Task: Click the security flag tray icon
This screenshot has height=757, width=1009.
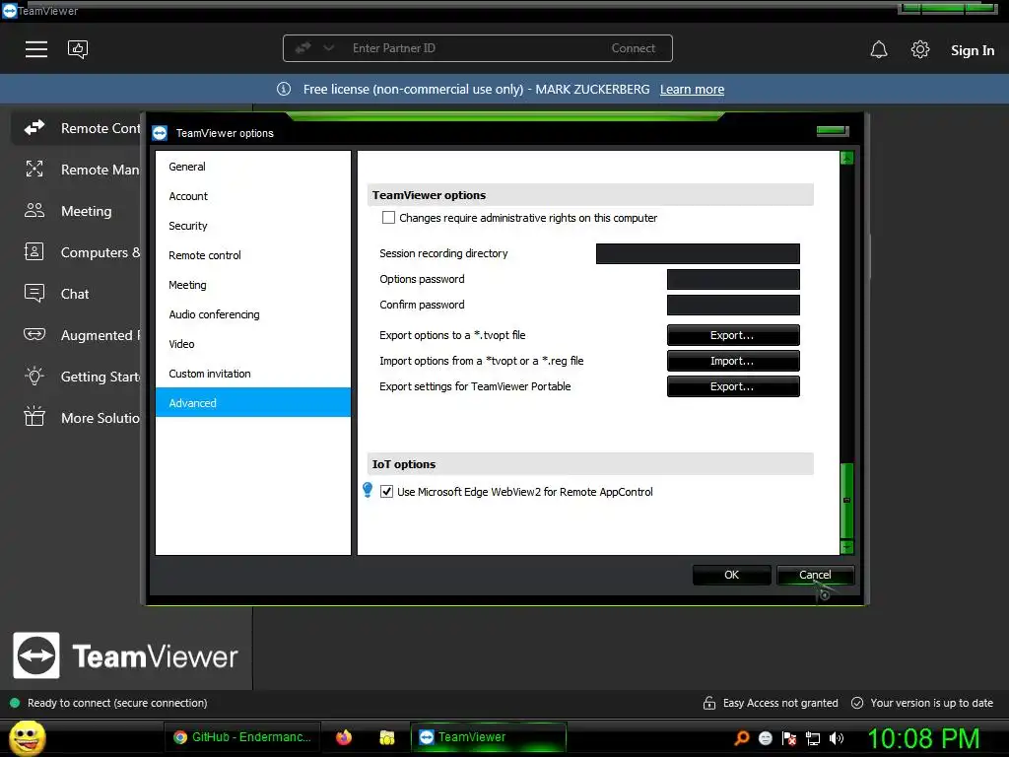Action: point(789,738)
